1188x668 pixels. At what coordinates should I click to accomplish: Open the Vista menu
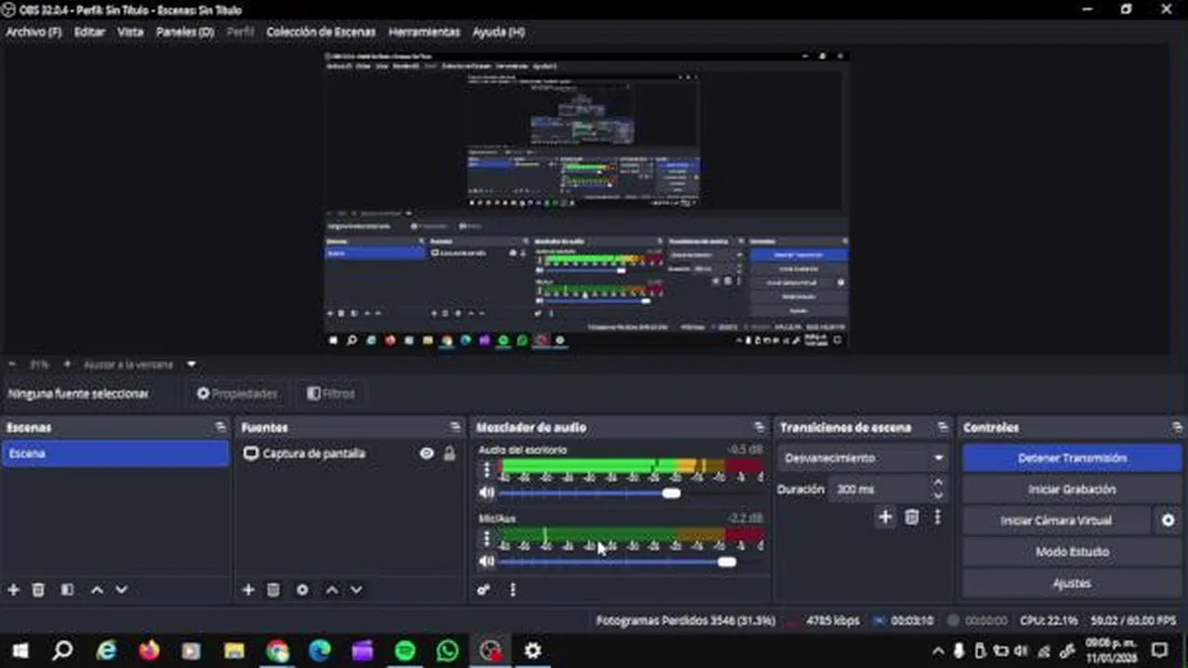coord(130,32)
